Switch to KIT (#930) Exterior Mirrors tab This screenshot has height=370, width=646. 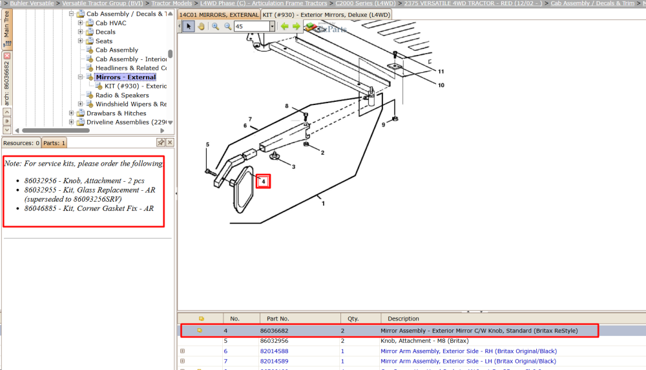click(x=326, y=15)
